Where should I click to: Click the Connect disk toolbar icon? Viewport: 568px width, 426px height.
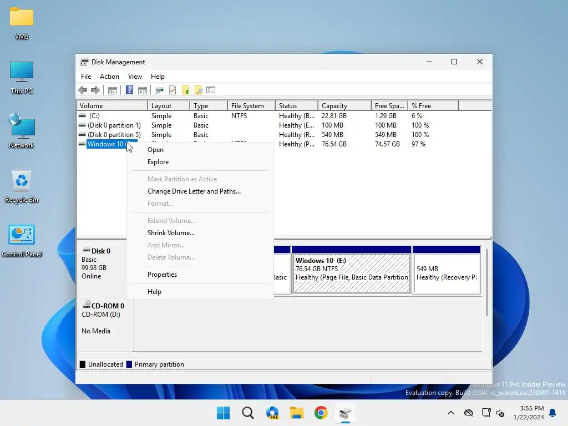coord(159,90)
